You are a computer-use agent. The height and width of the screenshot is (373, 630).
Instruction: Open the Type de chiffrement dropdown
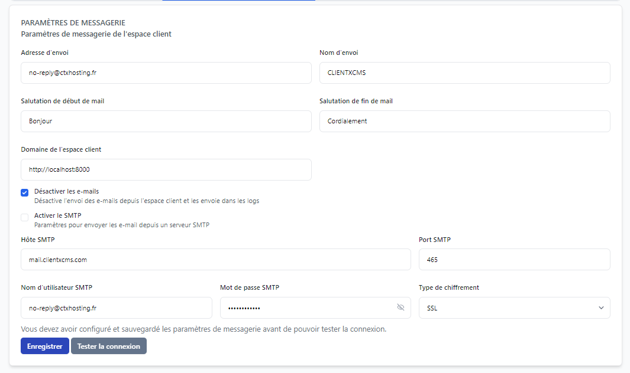[514, 307]
